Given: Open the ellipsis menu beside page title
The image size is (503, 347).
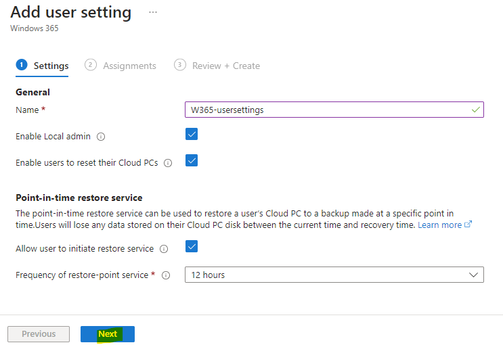Looking at the screenshot, I should click(x=153, y=12).
